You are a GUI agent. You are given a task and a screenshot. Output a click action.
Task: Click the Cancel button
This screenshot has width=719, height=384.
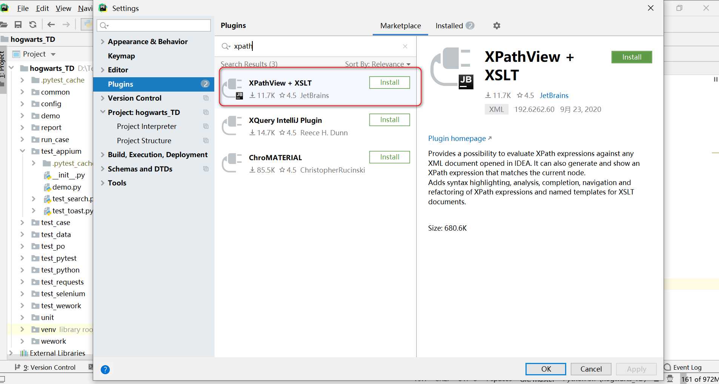tap(591, 369)
